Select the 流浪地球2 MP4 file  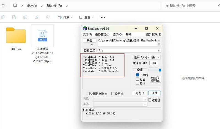point(42,44)
